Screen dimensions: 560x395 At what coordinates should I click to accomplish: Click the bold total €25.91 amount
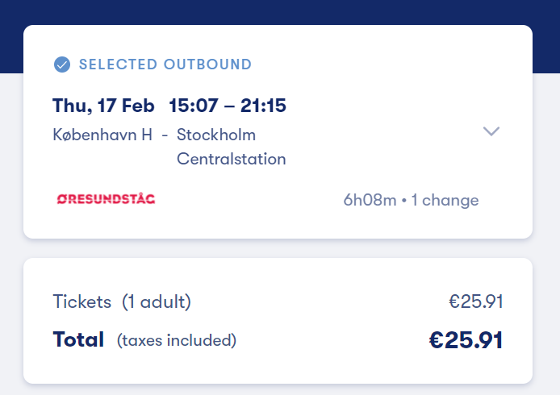tap(466, 339)
